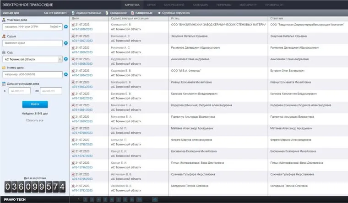
Task: Click the Судья surname input field
Action: tap(32, 43)
